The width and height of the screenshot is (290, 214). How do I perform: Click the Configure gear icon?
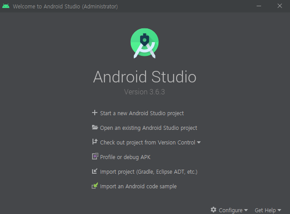tap(213, 210)
